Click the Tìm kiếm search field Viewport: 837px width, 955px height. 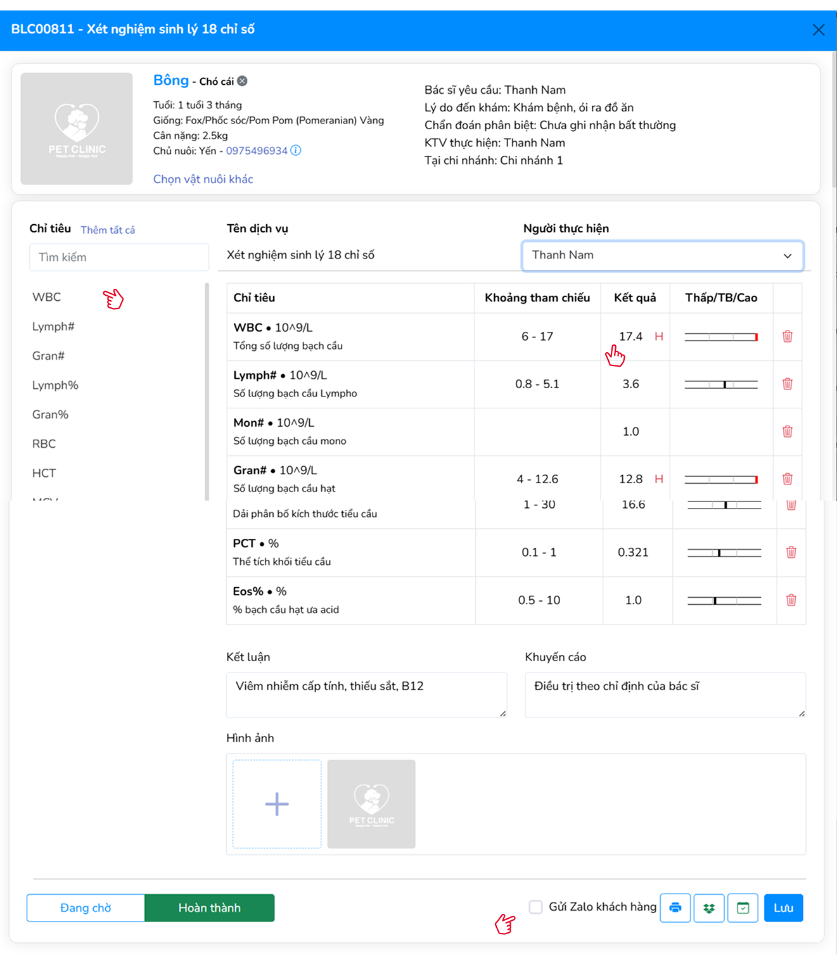[119, 257]
